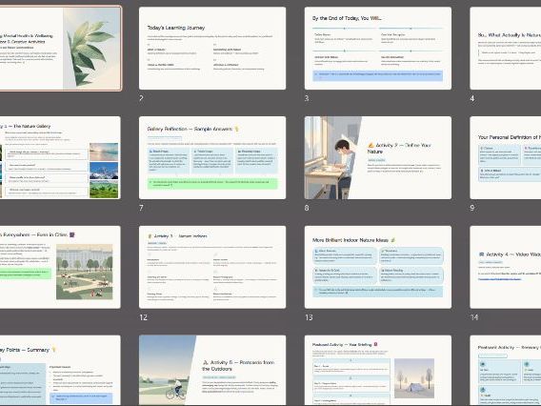This screenshot has height=406, width=541.
Task: Select slide 9 Your Personal Definition
Action: (x=506, y=158)
